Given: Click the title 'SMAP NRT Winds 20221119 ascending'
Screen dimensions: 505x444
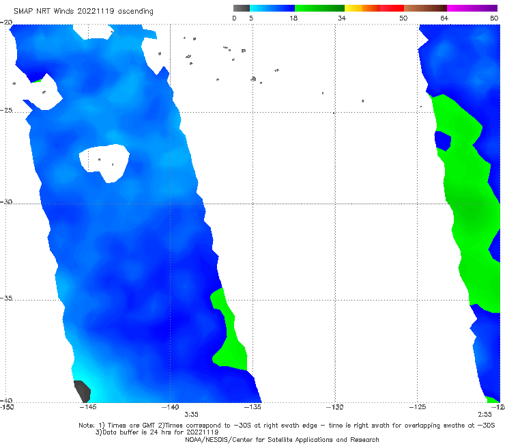Looking at the screenshot, I should click(83, 12).
